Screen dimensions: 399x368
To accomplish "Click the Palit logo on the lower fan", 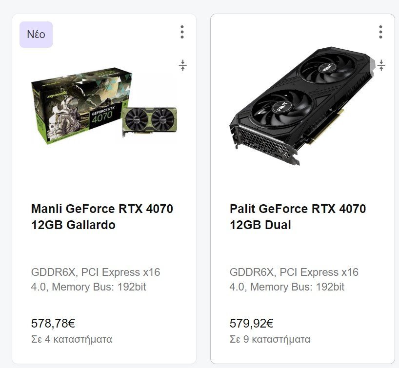I will pyautogui.click(x=281, y=107).
